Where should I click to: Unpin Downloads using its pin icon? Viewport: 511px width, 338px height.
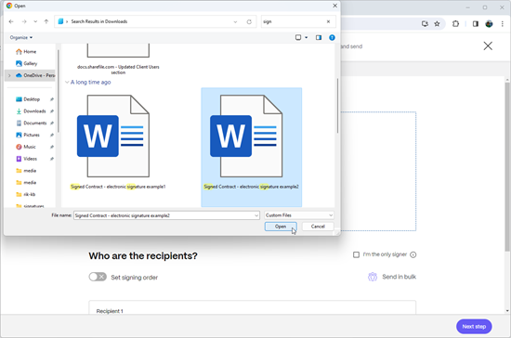[52, 111]
